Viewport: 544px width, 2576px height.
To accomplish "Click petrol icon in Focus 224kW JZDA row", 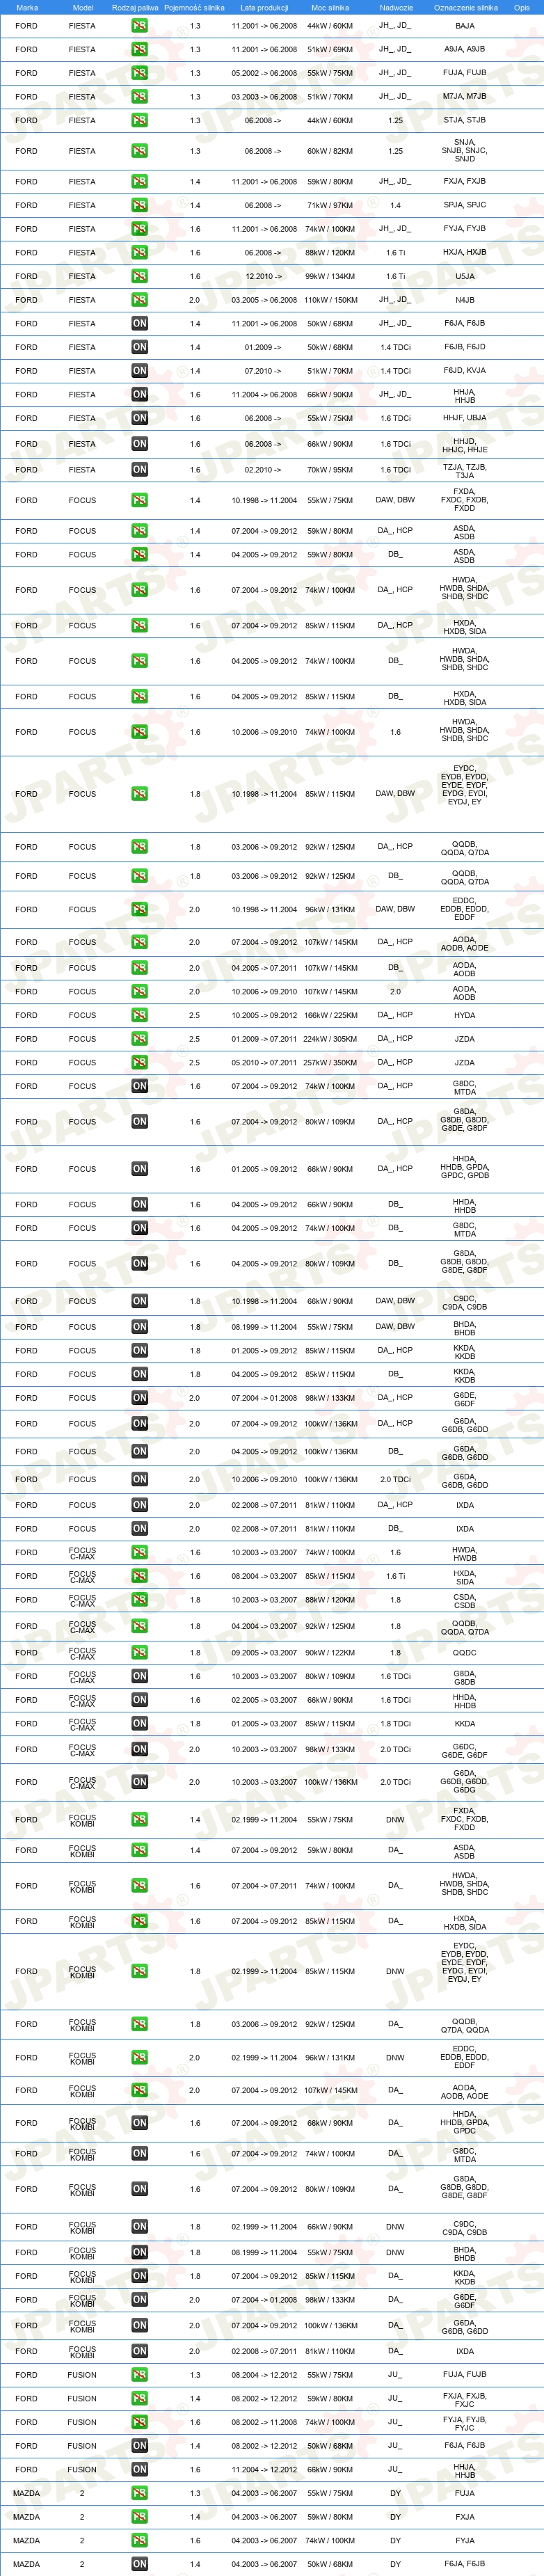I will [x=139, y=1039].
